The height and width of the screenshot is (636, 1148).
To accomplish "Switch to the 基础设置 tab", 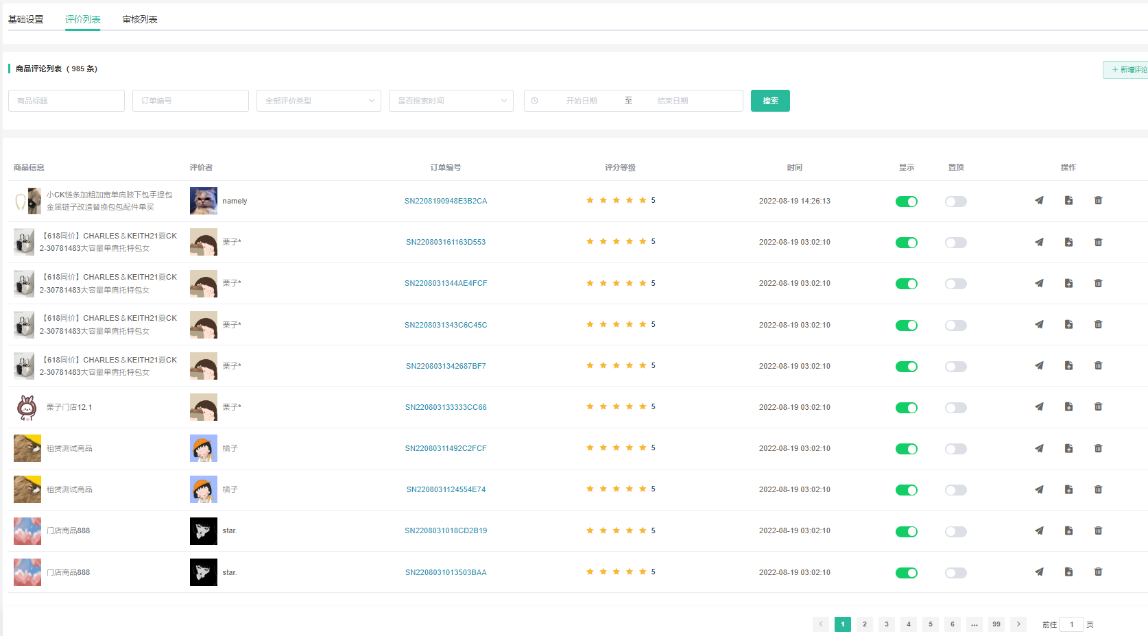I will pos(26,19).
